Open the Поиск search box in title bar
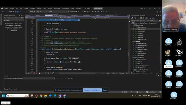 [x=88, y=8]
